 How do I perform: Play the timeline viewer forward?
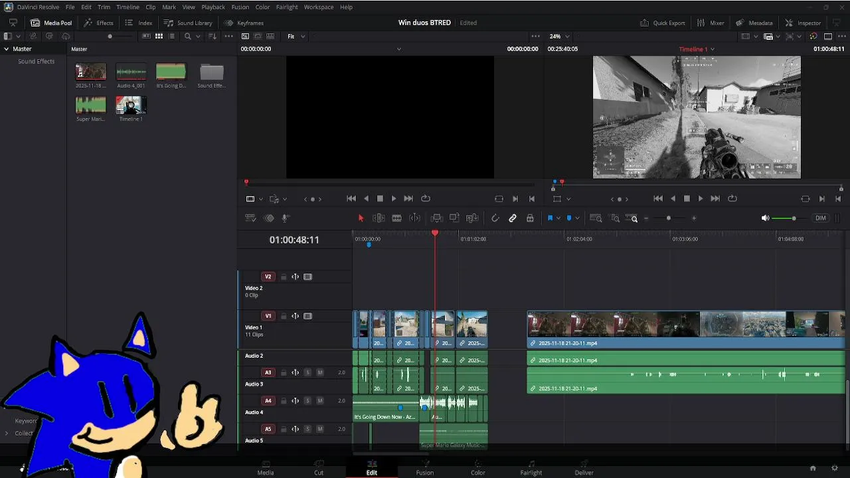tap(701, 199)
